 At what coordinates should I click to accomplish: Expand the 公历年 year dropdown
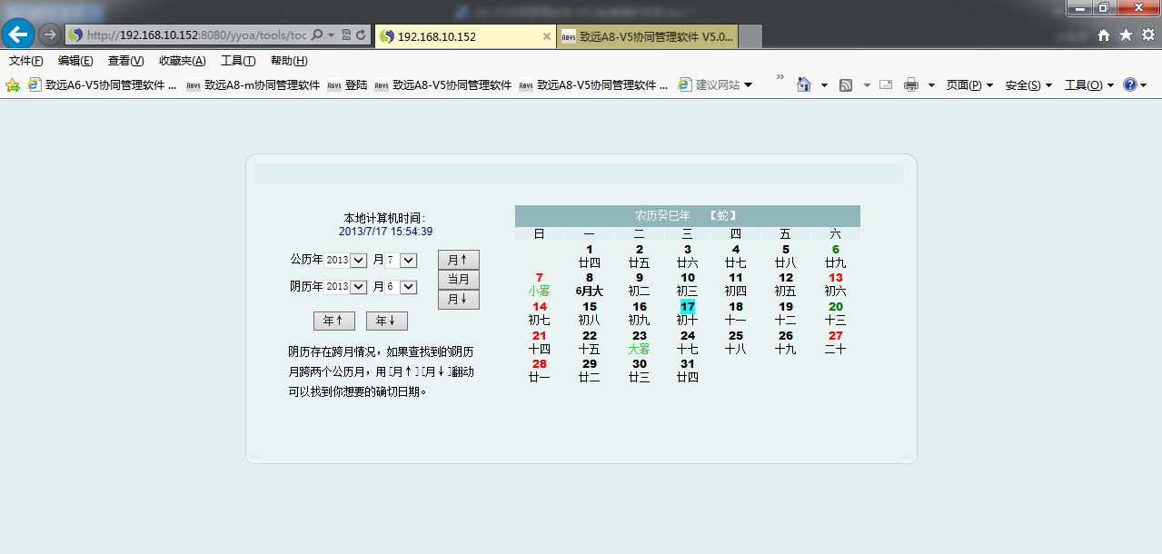(357, 261)
